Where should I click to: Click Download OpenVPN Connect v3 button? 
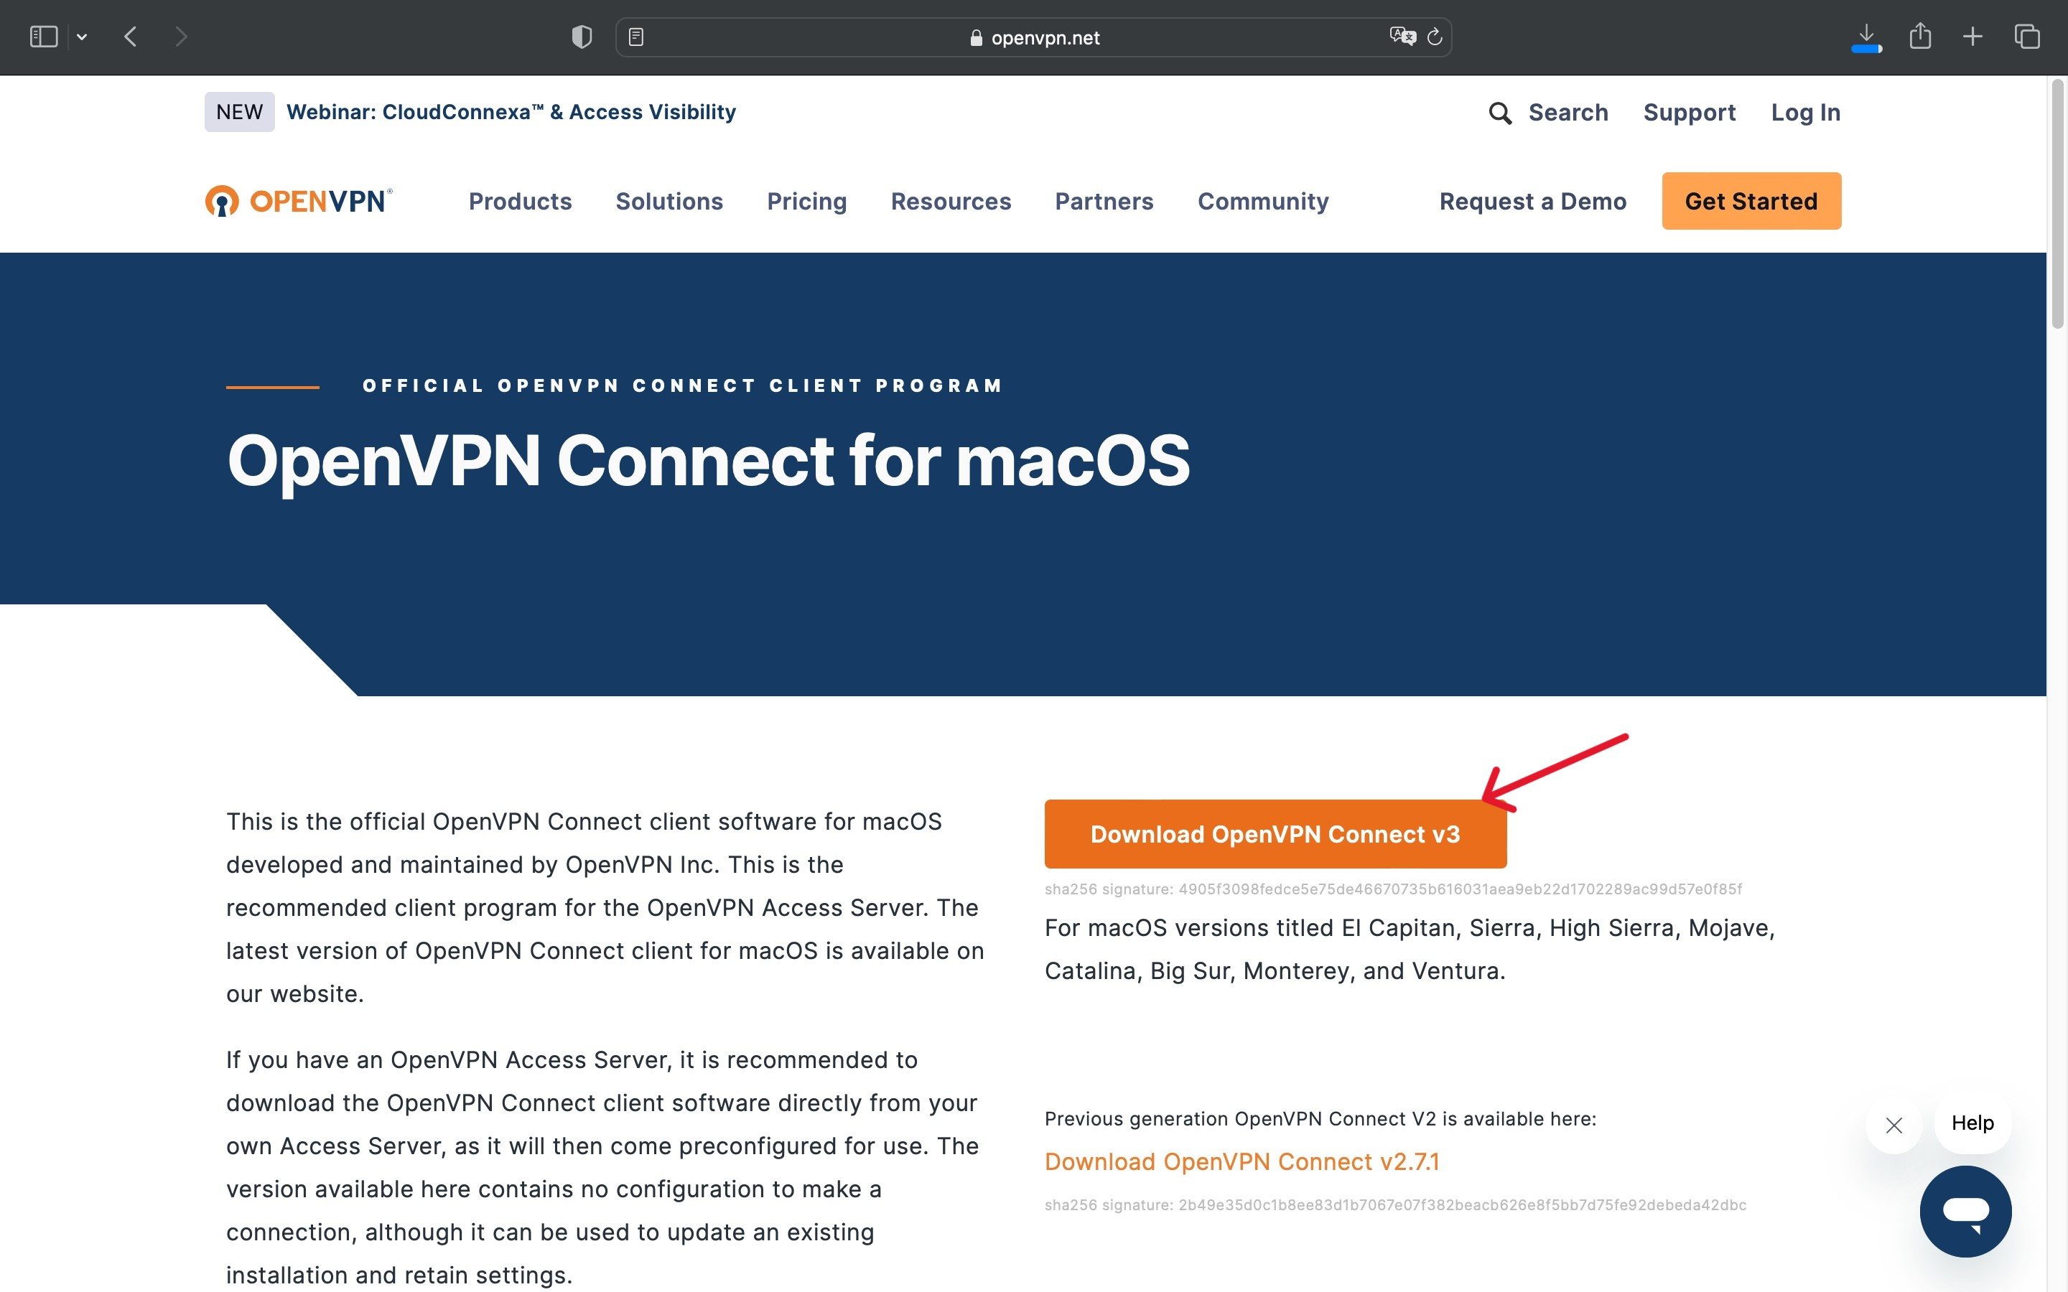[1275, 834]
